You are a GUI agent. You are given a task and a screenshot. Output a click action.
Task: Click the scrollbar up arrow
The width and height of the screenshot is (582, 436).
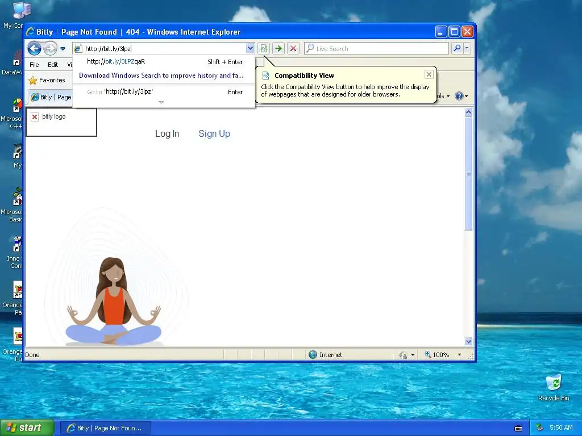coord(468,112)
